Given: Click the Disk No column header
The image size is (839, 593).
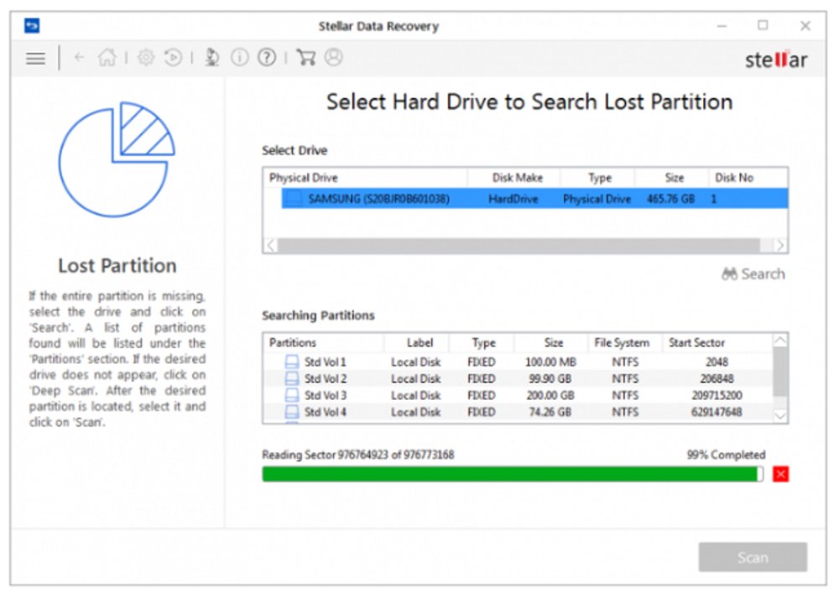Looking at the screenshot, I should point(748,178).
